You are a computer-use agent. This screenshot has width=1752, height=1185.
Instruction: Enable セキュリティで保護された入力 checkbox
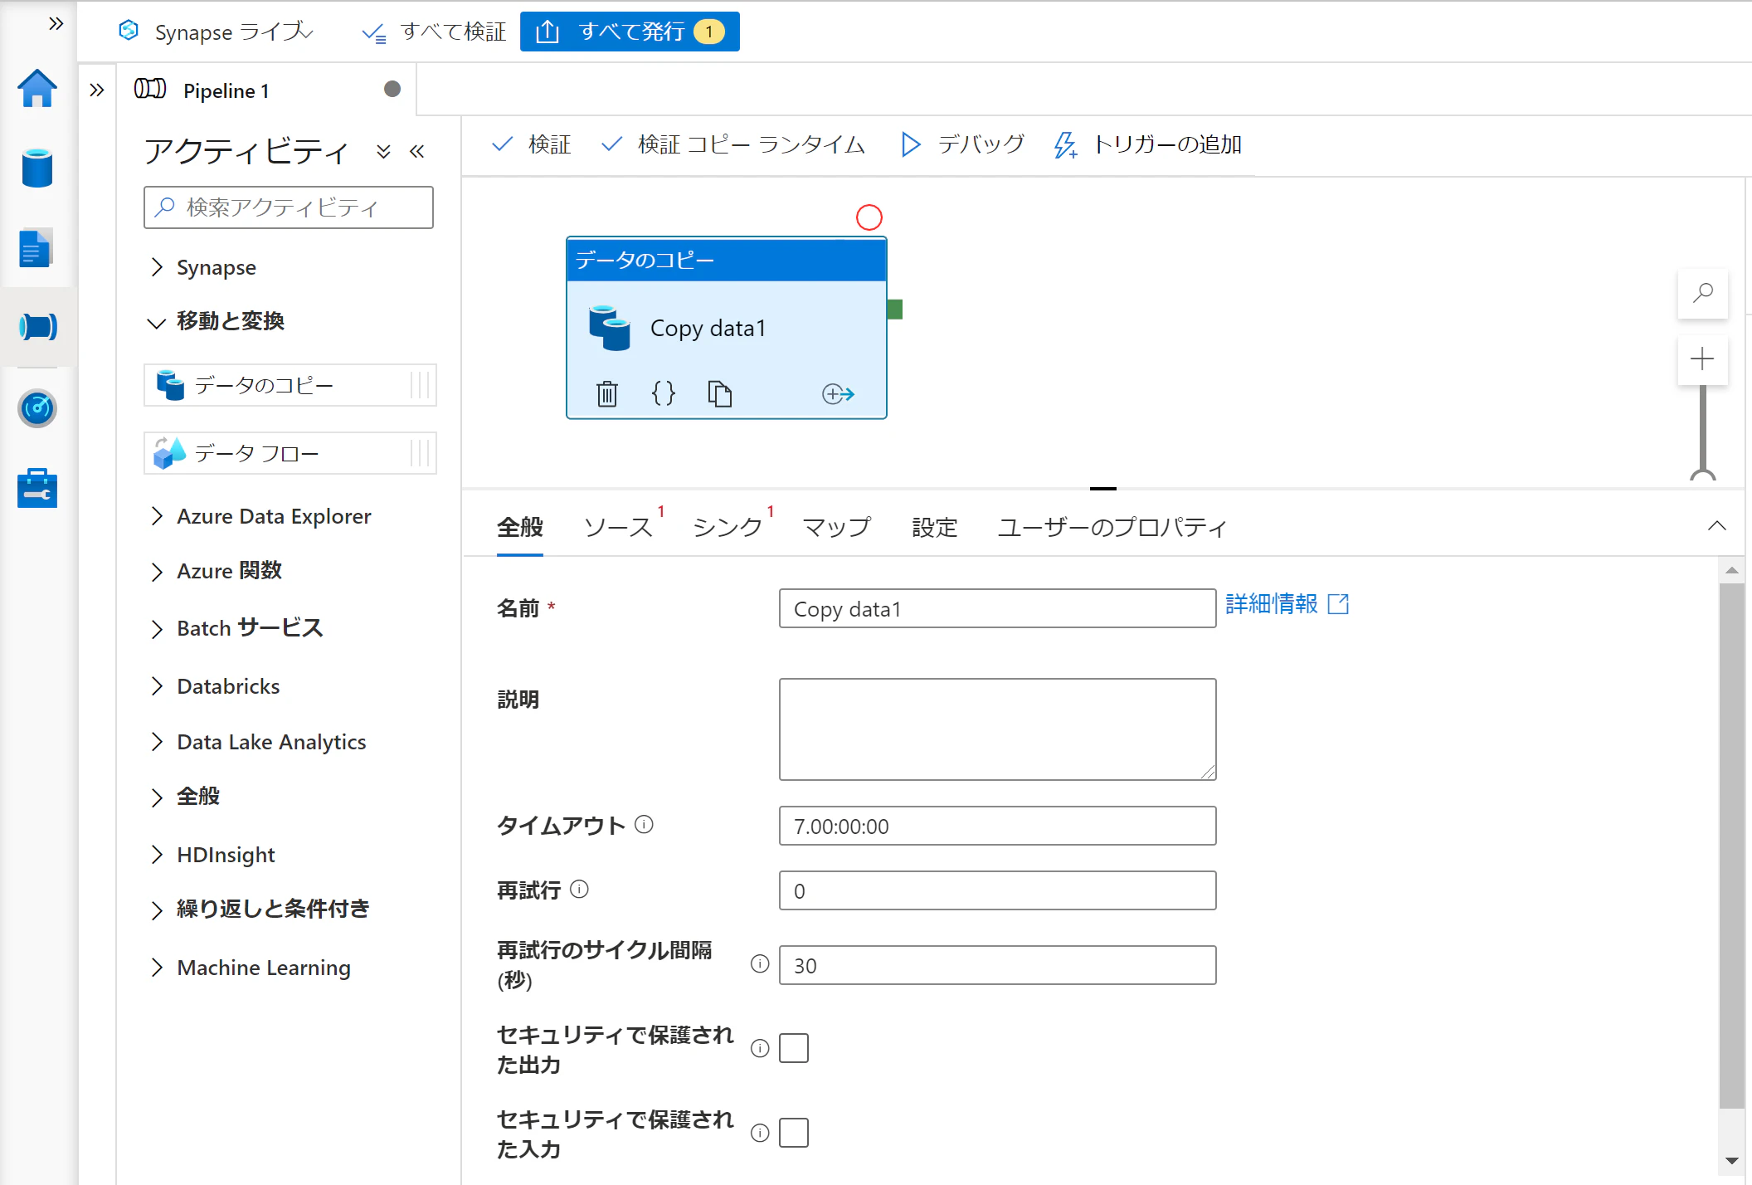[794, 1133]
